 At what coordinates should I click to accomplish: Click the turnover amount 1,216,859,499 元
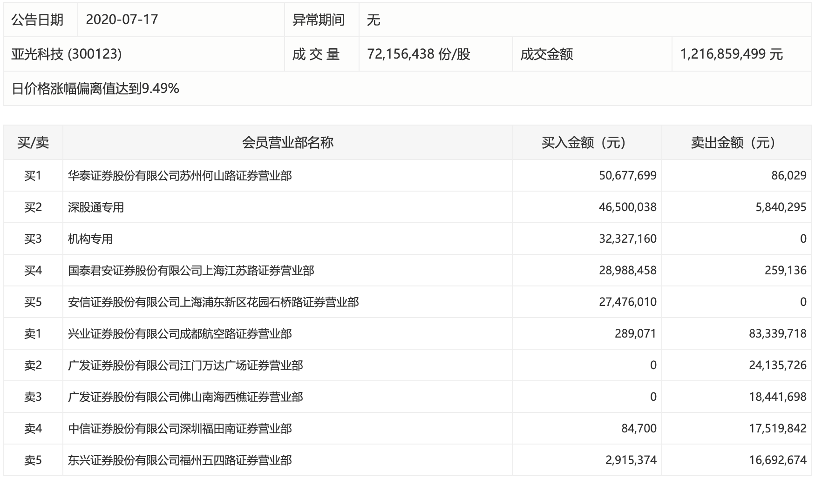732,54
